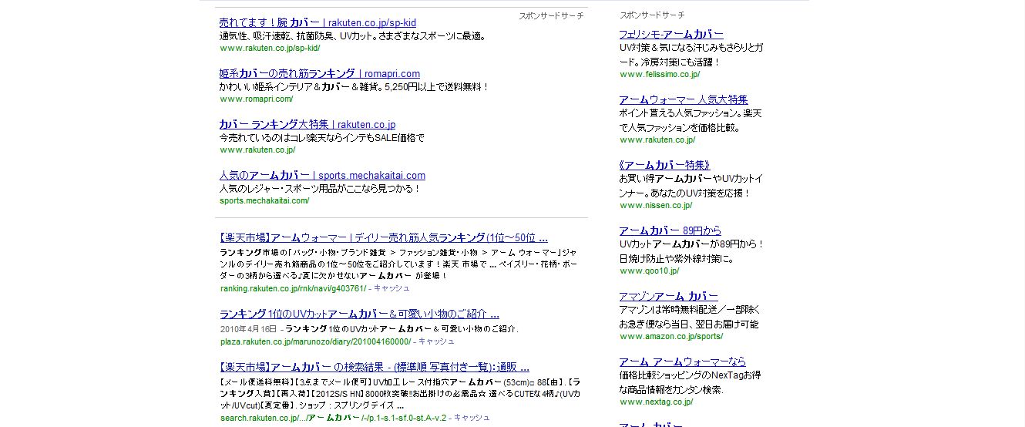The image size is (1025, 427).
Task: Click the green www.rakuten.co.jp/sp-kid/ URL text
Action: tap(270, 48)
